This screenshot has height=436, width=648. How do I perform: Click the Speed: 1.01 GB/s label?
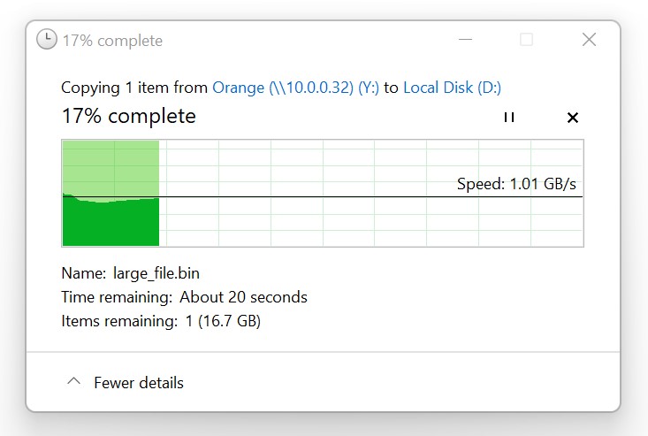[516, 184]
